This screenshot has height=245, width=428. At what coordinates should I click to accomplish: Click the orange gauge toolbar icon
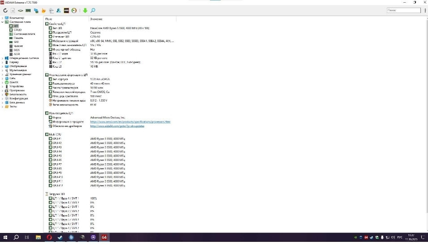coord(74,10)
